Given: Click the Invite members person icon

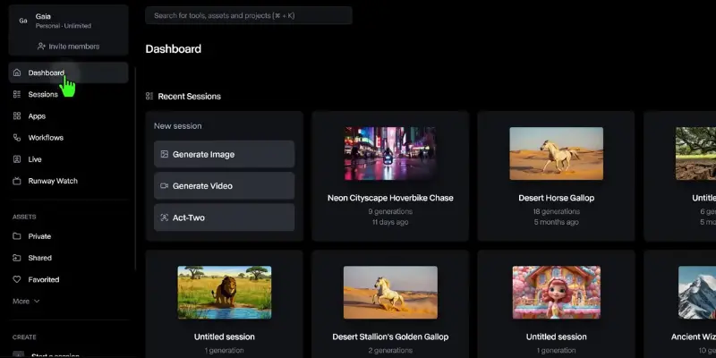Looking at the screenshot, I should click(41, 47).
